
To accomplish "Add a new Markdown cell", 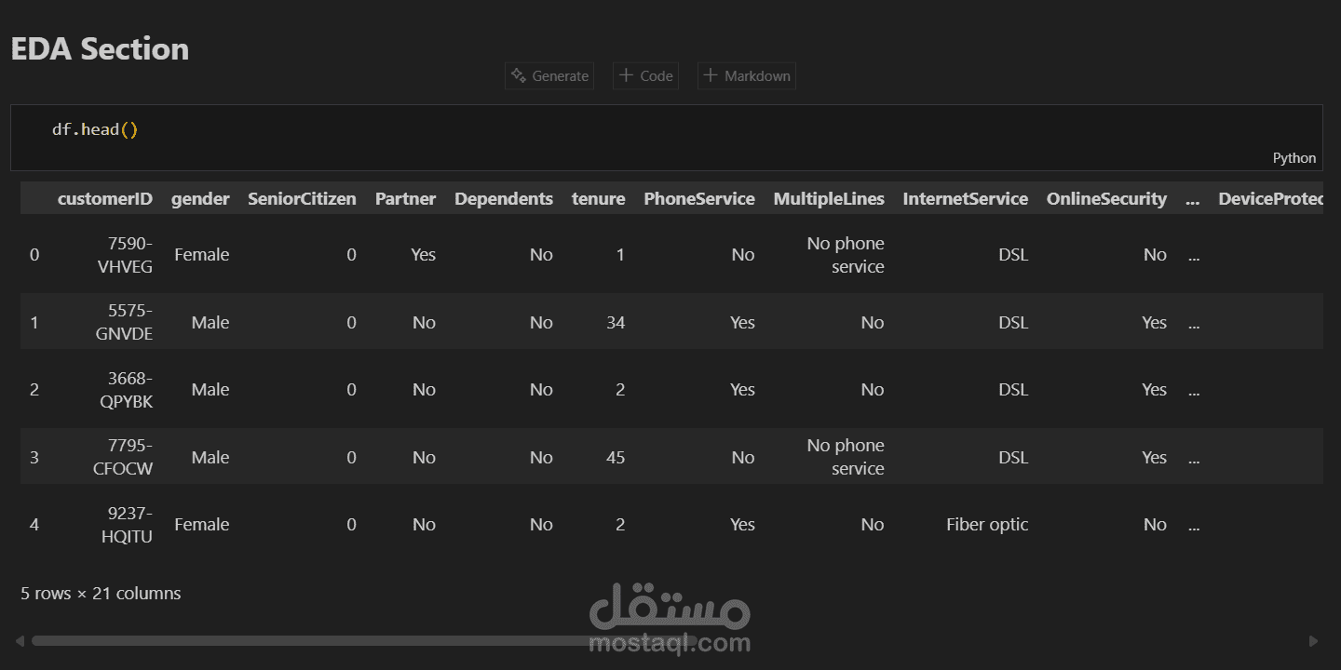I will pos(746,76).
